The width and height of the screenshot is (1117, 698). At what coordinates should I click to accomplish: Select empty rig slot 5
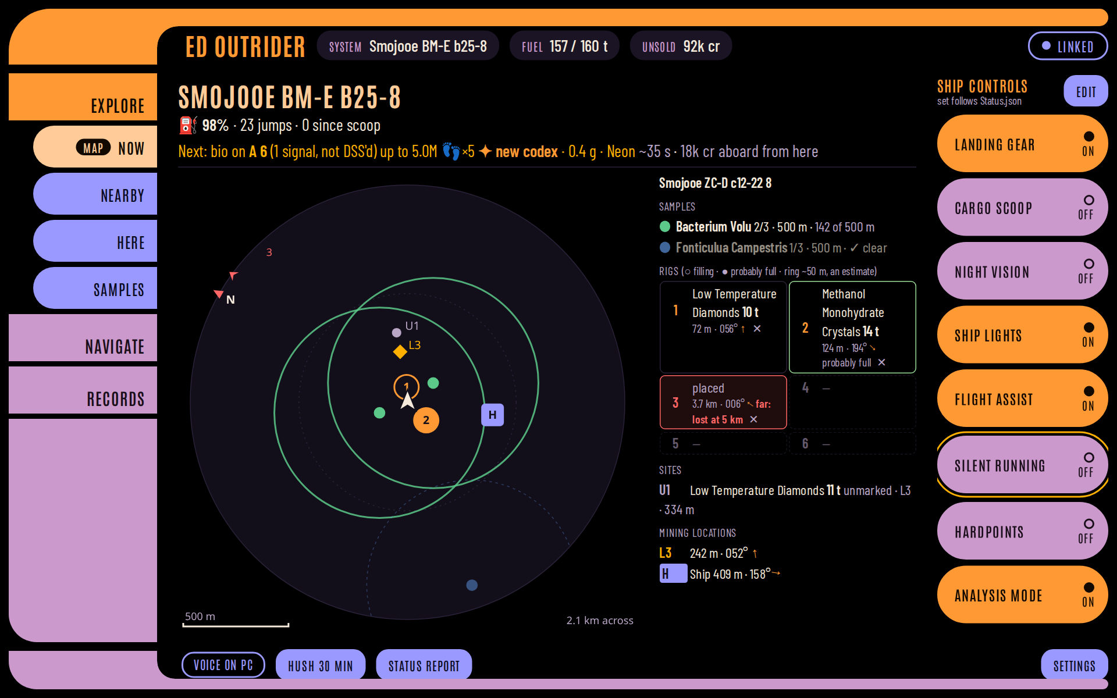click(723, 444)
